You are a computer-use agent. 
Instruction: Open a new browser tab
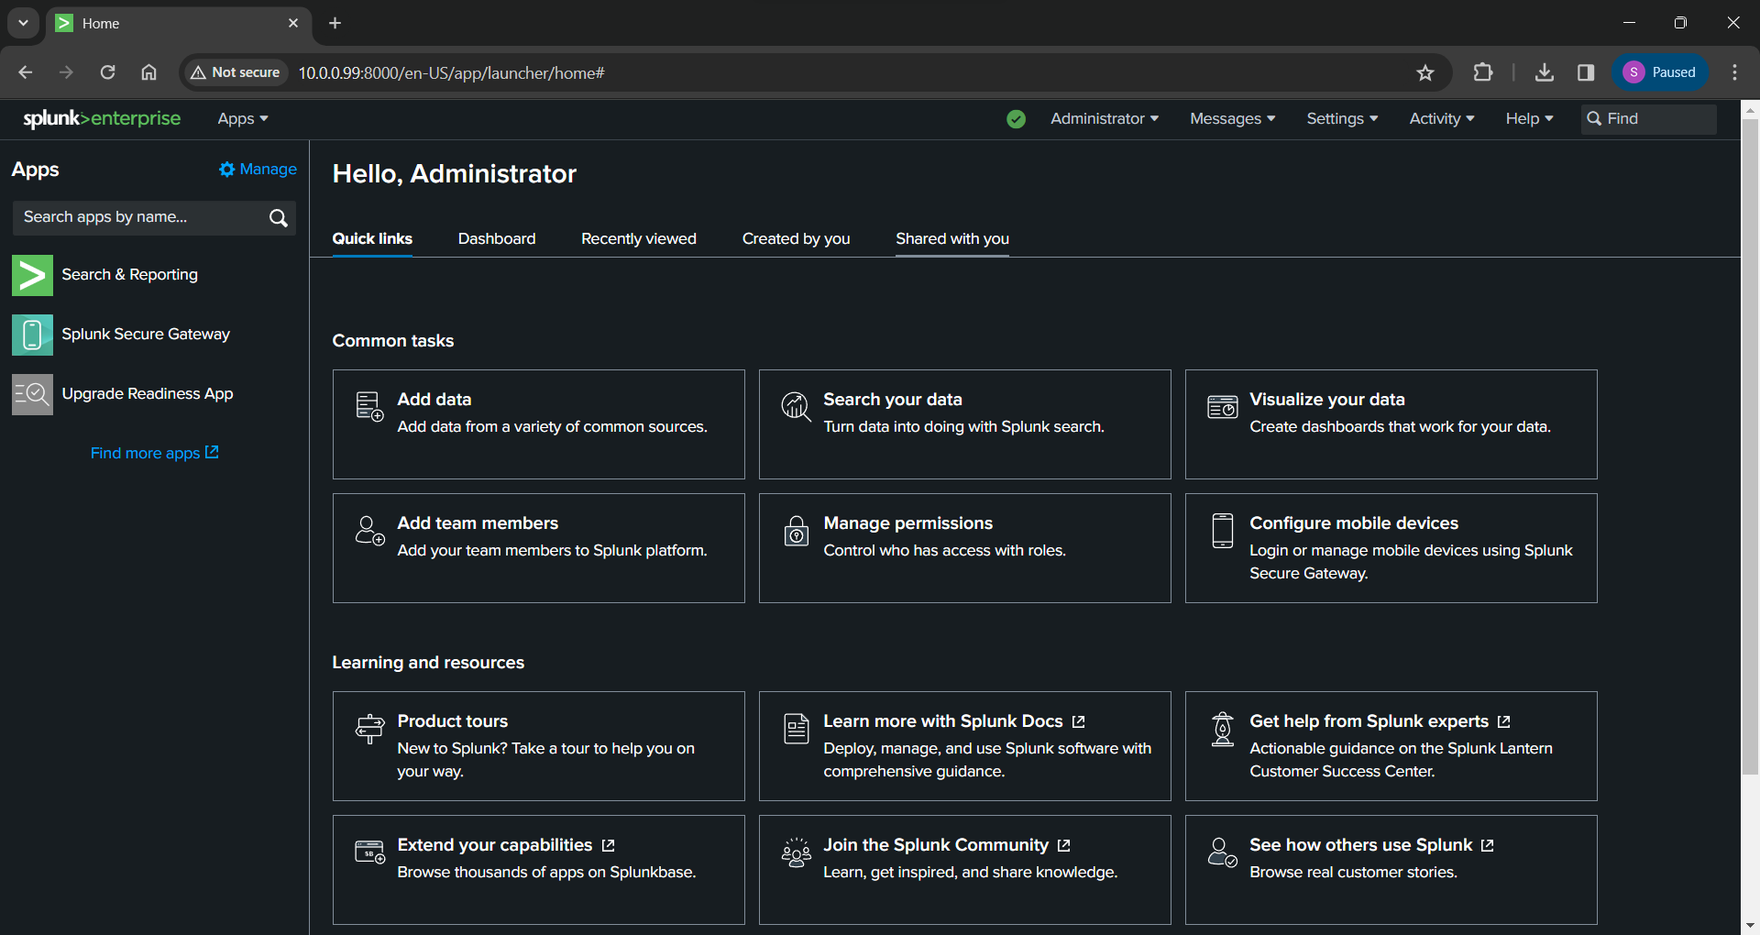[335, 23]
